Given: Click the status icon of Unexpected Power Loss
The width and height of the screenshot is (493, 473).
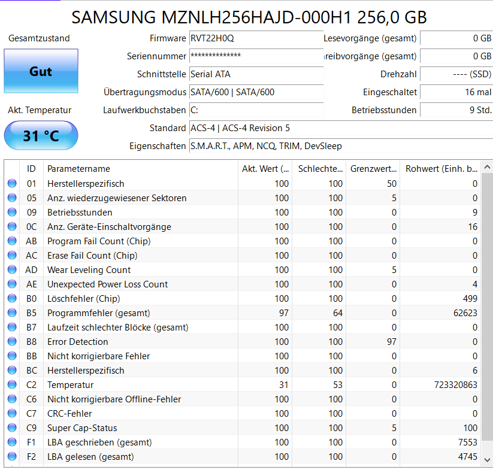Looking at the screenshot, I should [12, 284].
